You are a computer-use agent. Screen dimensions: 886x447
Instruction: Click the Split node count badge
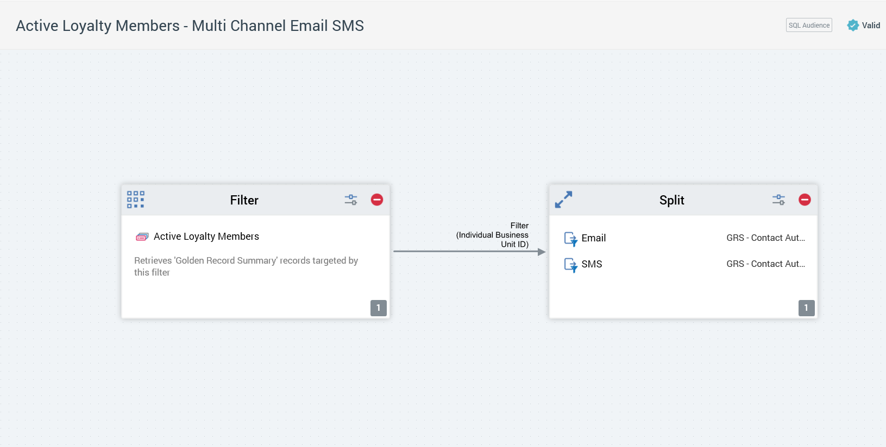click(806, 308)
